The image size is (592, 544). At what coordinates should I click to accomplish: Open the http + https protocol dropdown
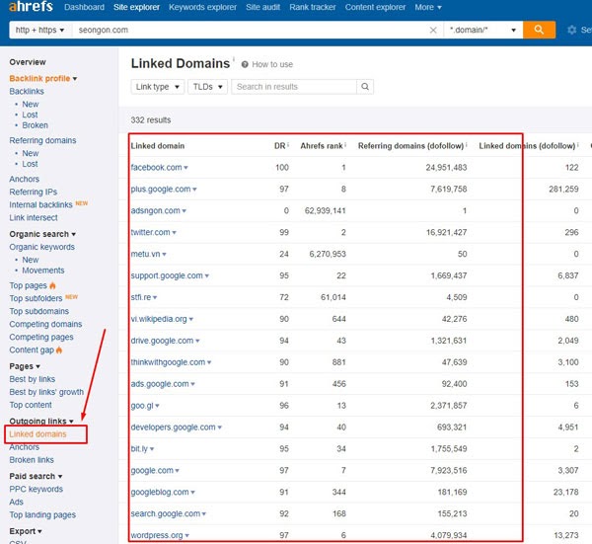[x=40, y=30]
